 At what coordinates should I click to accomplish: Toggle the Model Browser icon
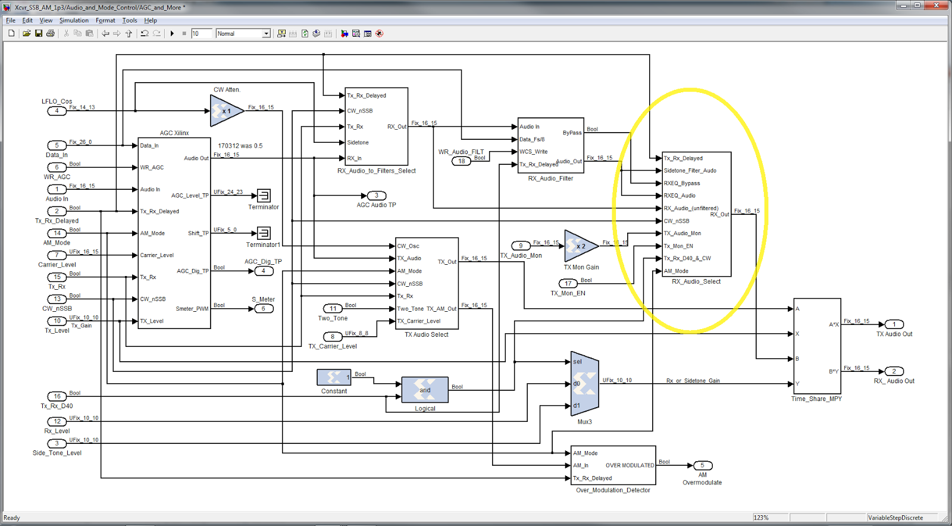[x=368, y=33]
